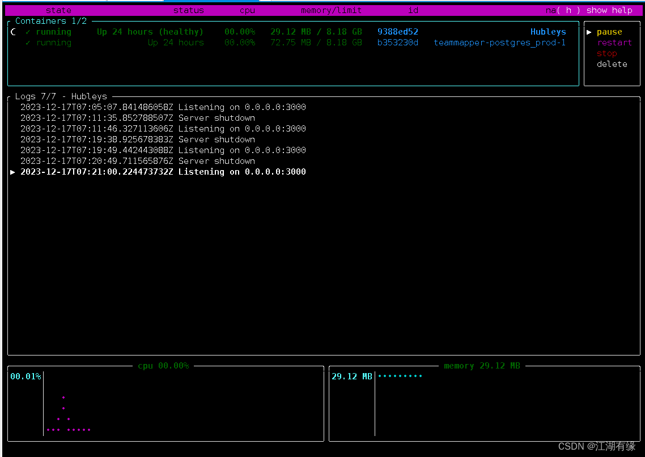Click the 00.01% cpu chart axis label
Screen dimensions: 645x457
click(26, 376)
